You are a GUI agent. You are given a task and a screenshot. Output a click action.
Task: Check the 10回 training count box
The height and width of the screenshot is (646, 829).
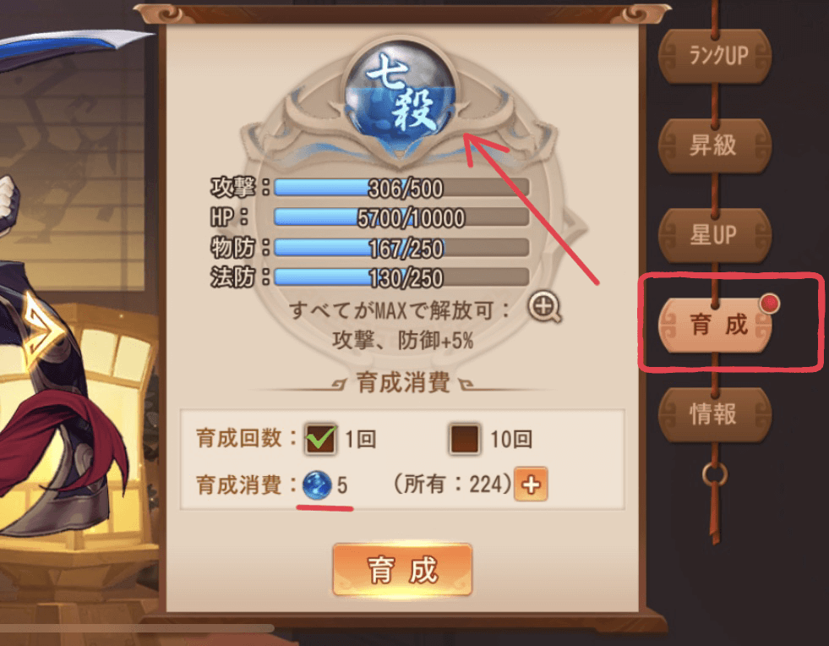tap(465, 439)
